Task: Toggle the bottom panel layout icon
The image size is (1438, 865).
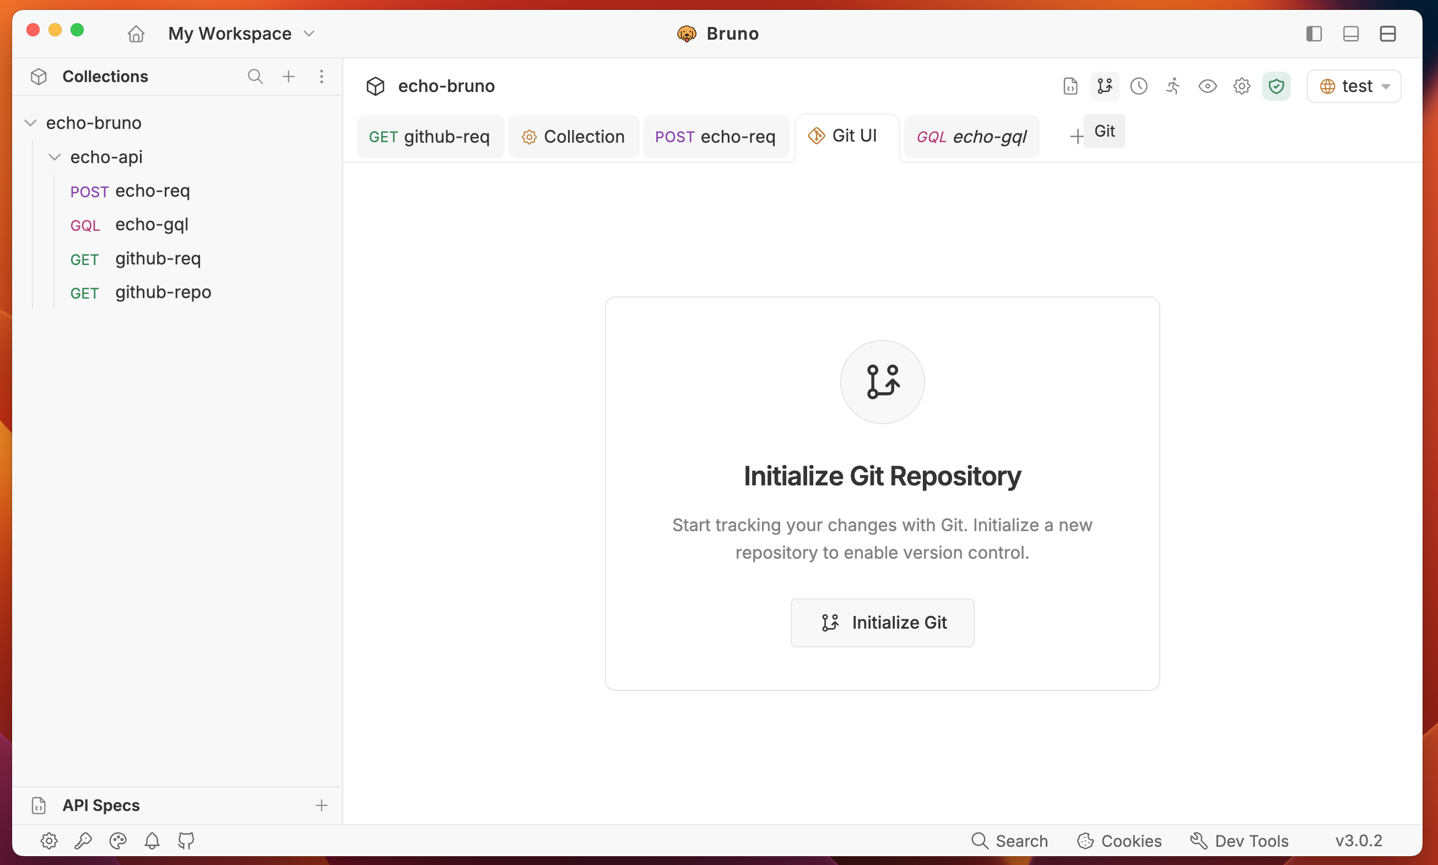Action: pos(1350,34)
